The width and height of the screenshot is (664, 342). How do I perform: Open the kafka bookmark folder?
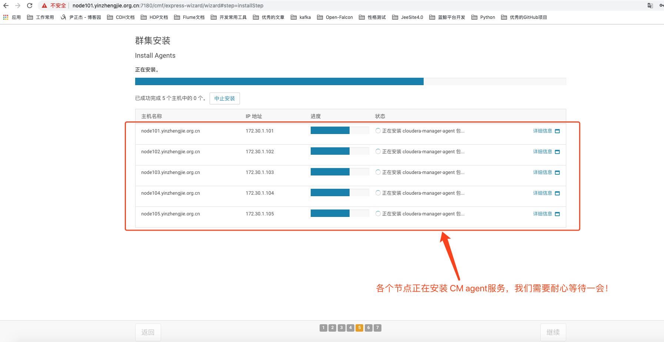[x=301, y=17]
